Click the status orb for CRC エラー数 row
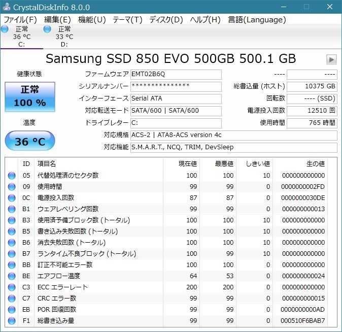 (12, 298)
